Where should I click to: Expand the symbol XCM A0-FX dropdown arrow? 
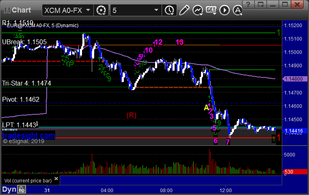(x=88, y=10)
